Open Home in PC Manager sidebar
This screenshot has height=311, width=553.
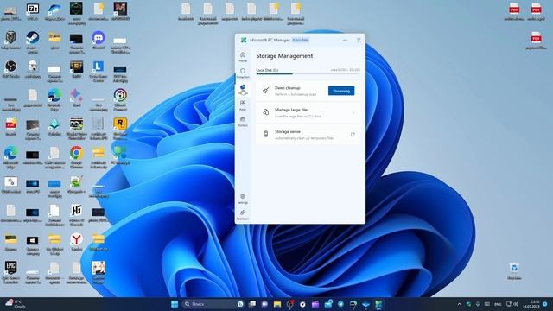coord(243,57)
